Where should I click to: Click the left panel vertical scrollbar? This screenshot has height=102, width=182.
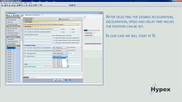coord(21,50)
